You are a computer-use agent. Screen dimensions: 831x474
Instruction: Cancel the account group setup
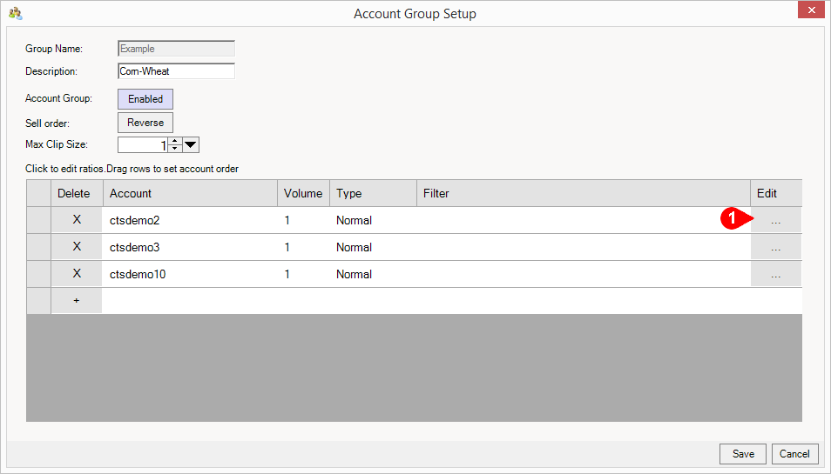pos(794,454)
